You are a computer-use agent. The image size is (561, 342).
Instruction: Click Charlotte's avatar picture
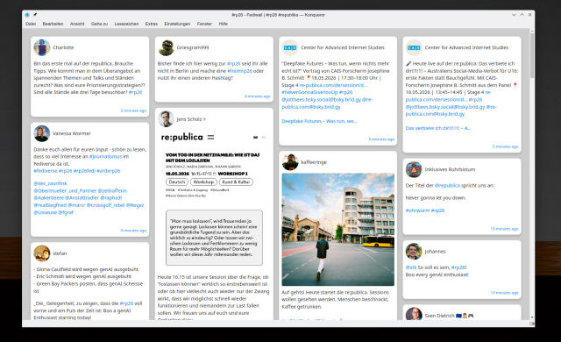tap(42, 47)
